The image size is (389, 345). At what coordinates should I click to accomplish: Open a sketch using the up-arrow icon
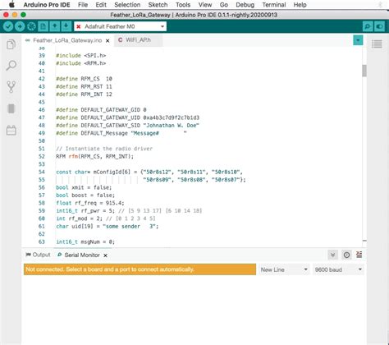click(55, 26)
